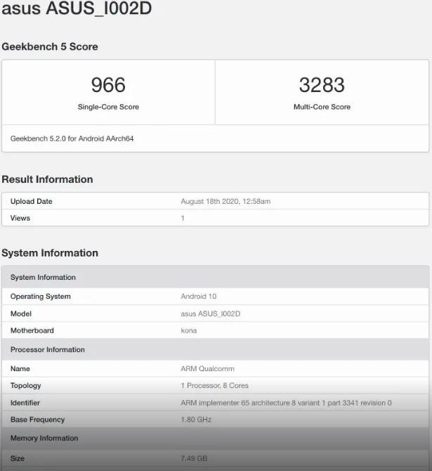Screen dimensions: 432x471
Task: Click the Memory Information section header
Action: tap(44, 438)
